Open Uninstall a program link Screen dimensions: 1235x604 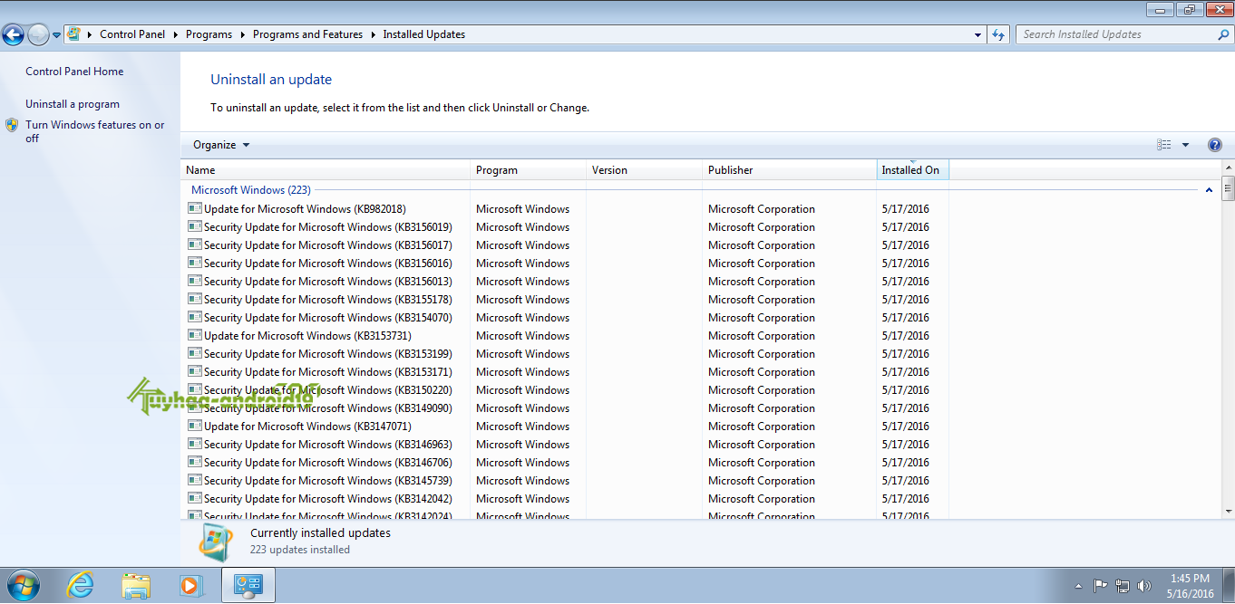click(x=73, y=104)
